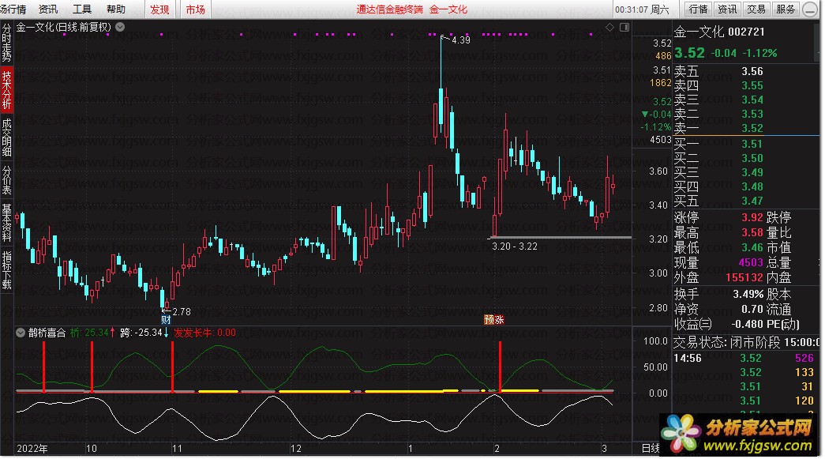Image resolution: width=825 pixels, height=459 pixels.
Task: Open chart title dropdown next to 金一文化(日线,前复权)
Action: pyautogui.click(x=120, y=27)
